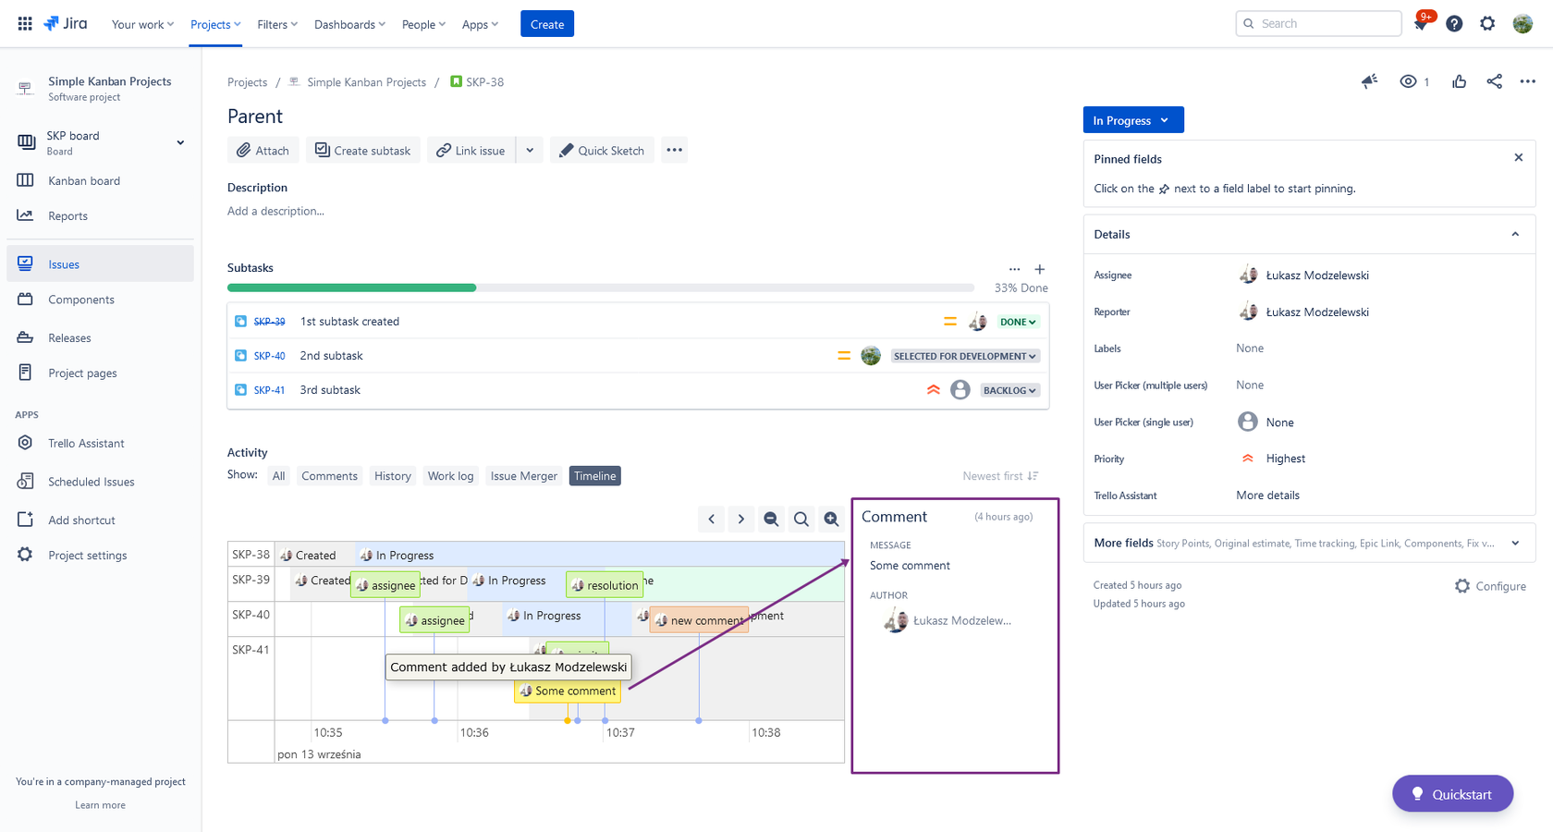Open the Filters menu

pyautogui.click(x=277, y=24)
